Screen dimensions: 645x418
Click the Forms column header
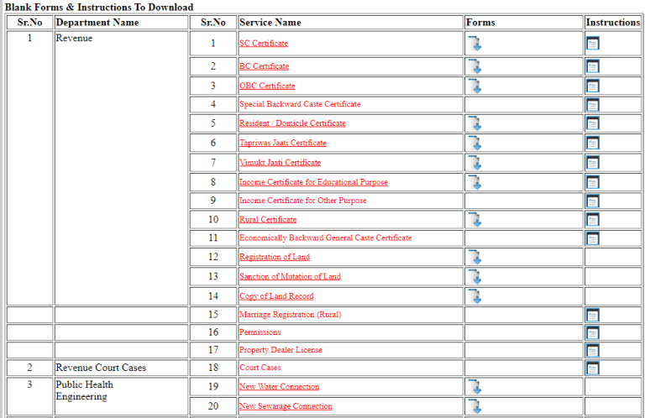pos(524,23)
